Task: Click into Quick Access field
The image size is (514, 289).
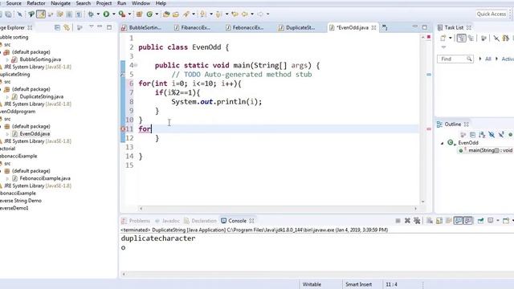Action: 492,14
